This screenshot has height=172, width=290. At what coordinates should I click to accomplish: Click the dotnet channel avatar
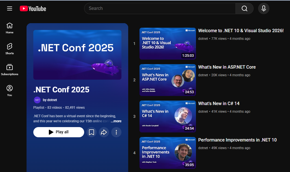(x=37, y=100)
